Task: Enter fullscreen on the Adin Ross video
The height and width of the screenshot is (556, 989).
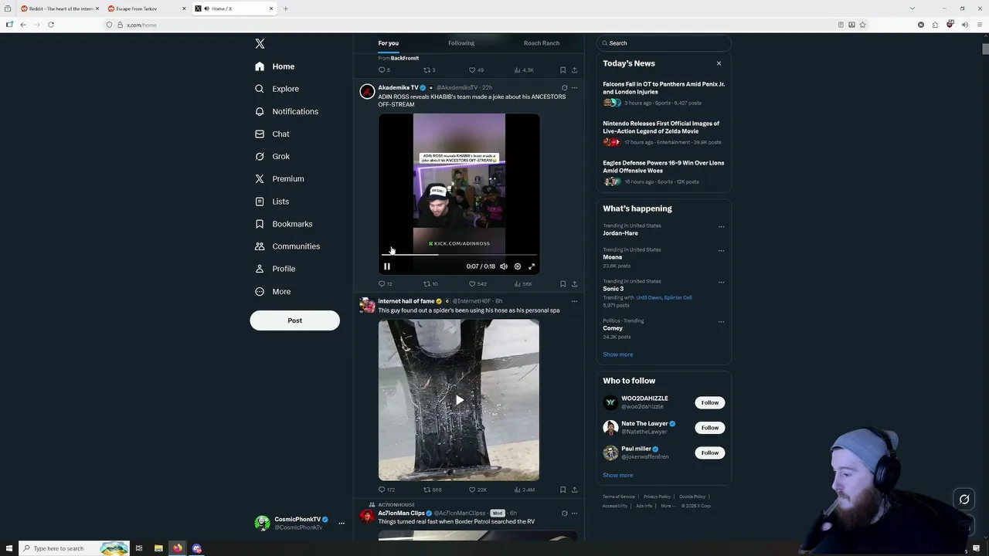Action: click(x=532, y=266)
